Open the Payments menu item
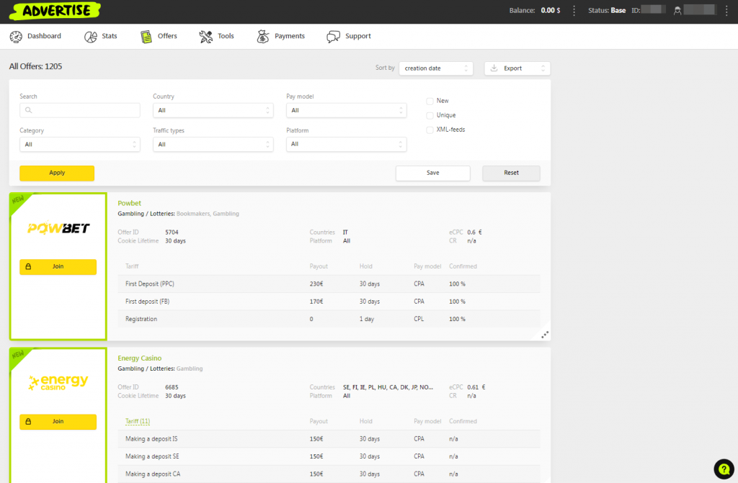Image resolution: width=738 pixels, height=483 pixels. (281, 36)
